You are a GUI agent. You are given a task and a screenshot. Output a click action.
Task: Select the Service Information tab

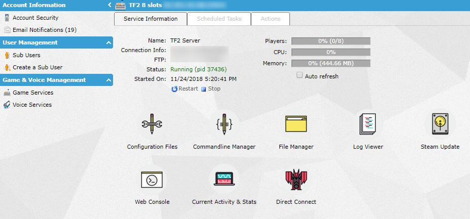point(151,19)
